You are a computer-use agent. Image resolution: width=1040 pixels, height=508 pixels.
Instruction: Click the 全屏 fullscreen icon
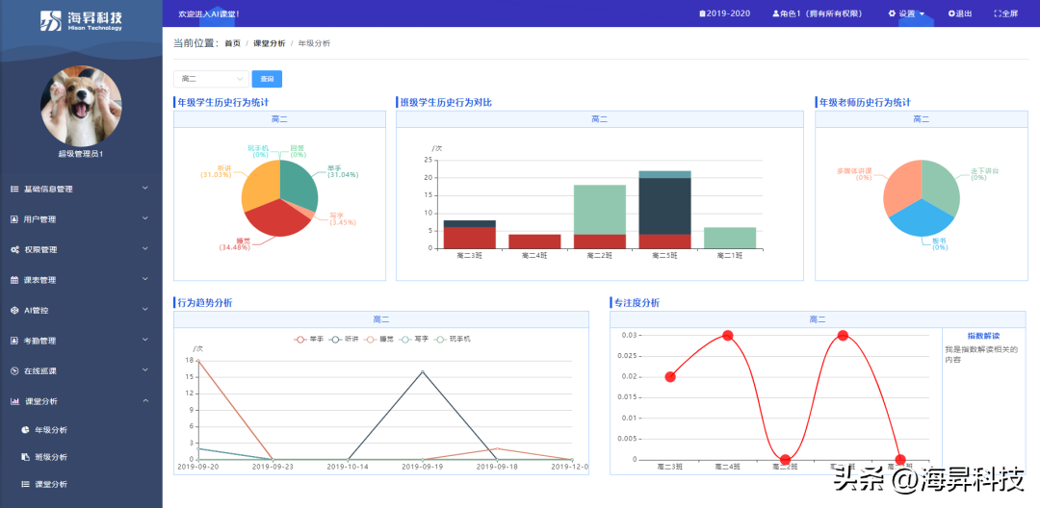coord(998,13)
